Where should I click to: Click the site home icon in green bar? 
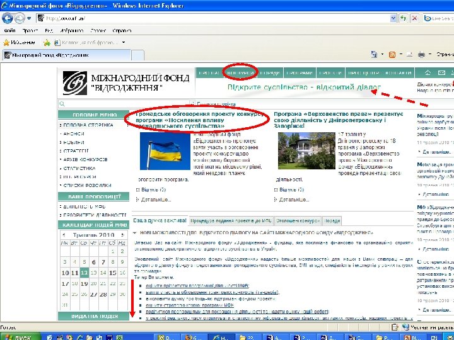pyautogui.click(x=428, y=72)
